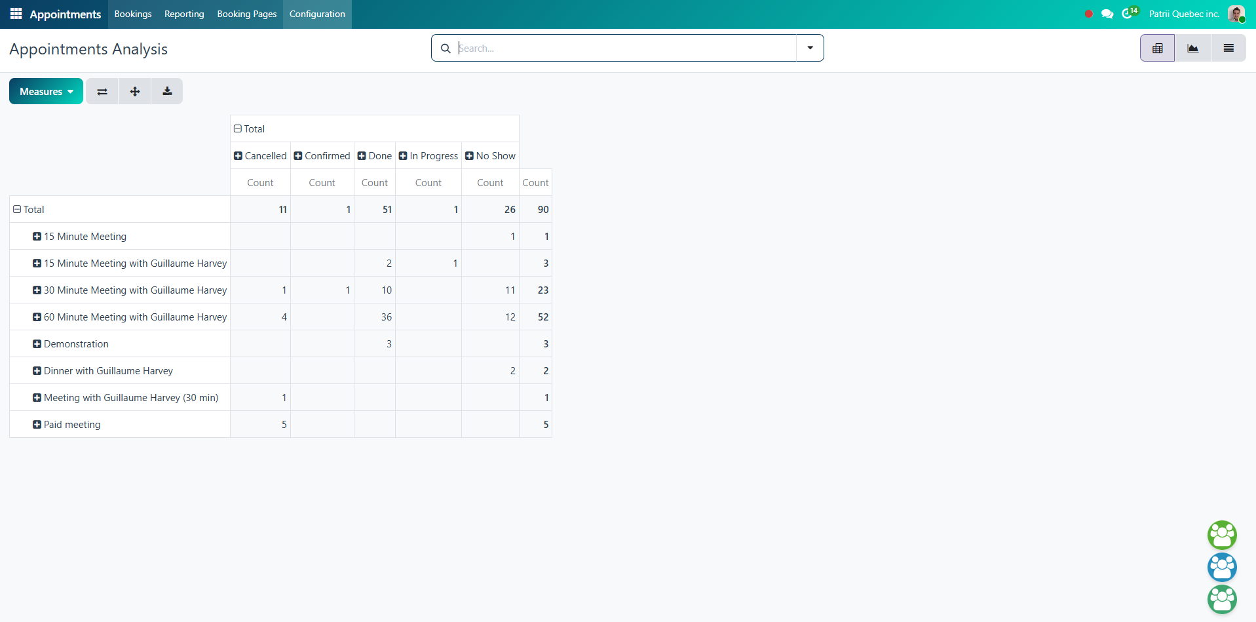
Task: Click the flip axis icon
Action: pos(102,92)
